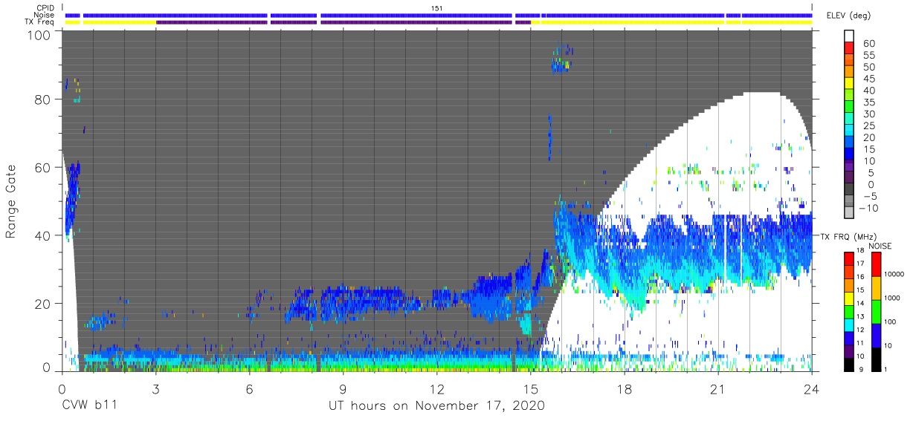The height and width of the screenshot is (421, 913).
Task: Click the y-axis tick label '80'
Action: point(43,99)
